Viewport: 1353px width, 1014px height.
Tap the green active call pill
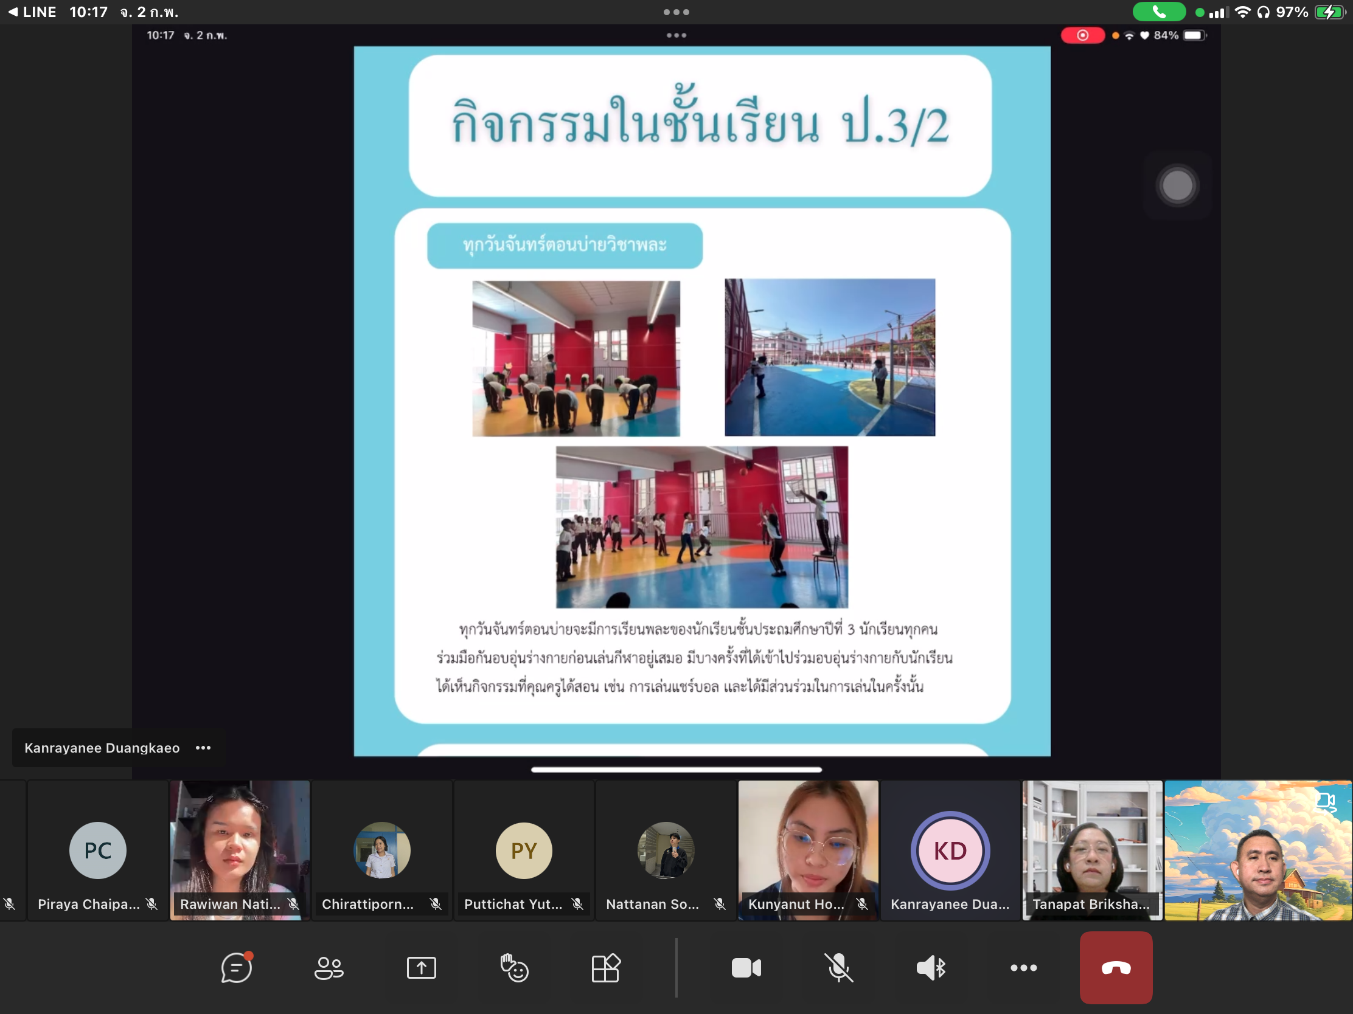click(1158, 12)
